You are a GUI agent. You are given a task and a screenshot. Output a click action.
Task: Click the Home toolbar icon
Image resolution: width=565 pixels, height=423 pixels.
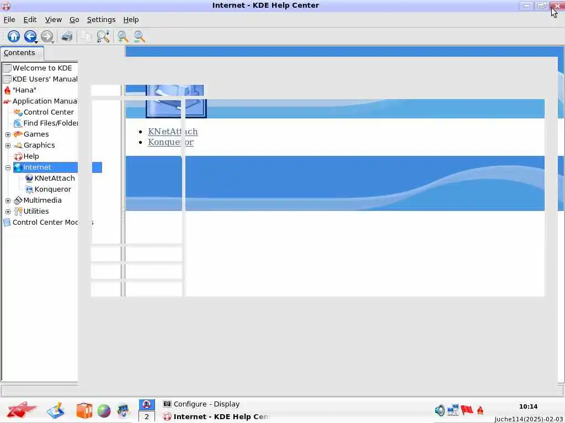point(14,36)
